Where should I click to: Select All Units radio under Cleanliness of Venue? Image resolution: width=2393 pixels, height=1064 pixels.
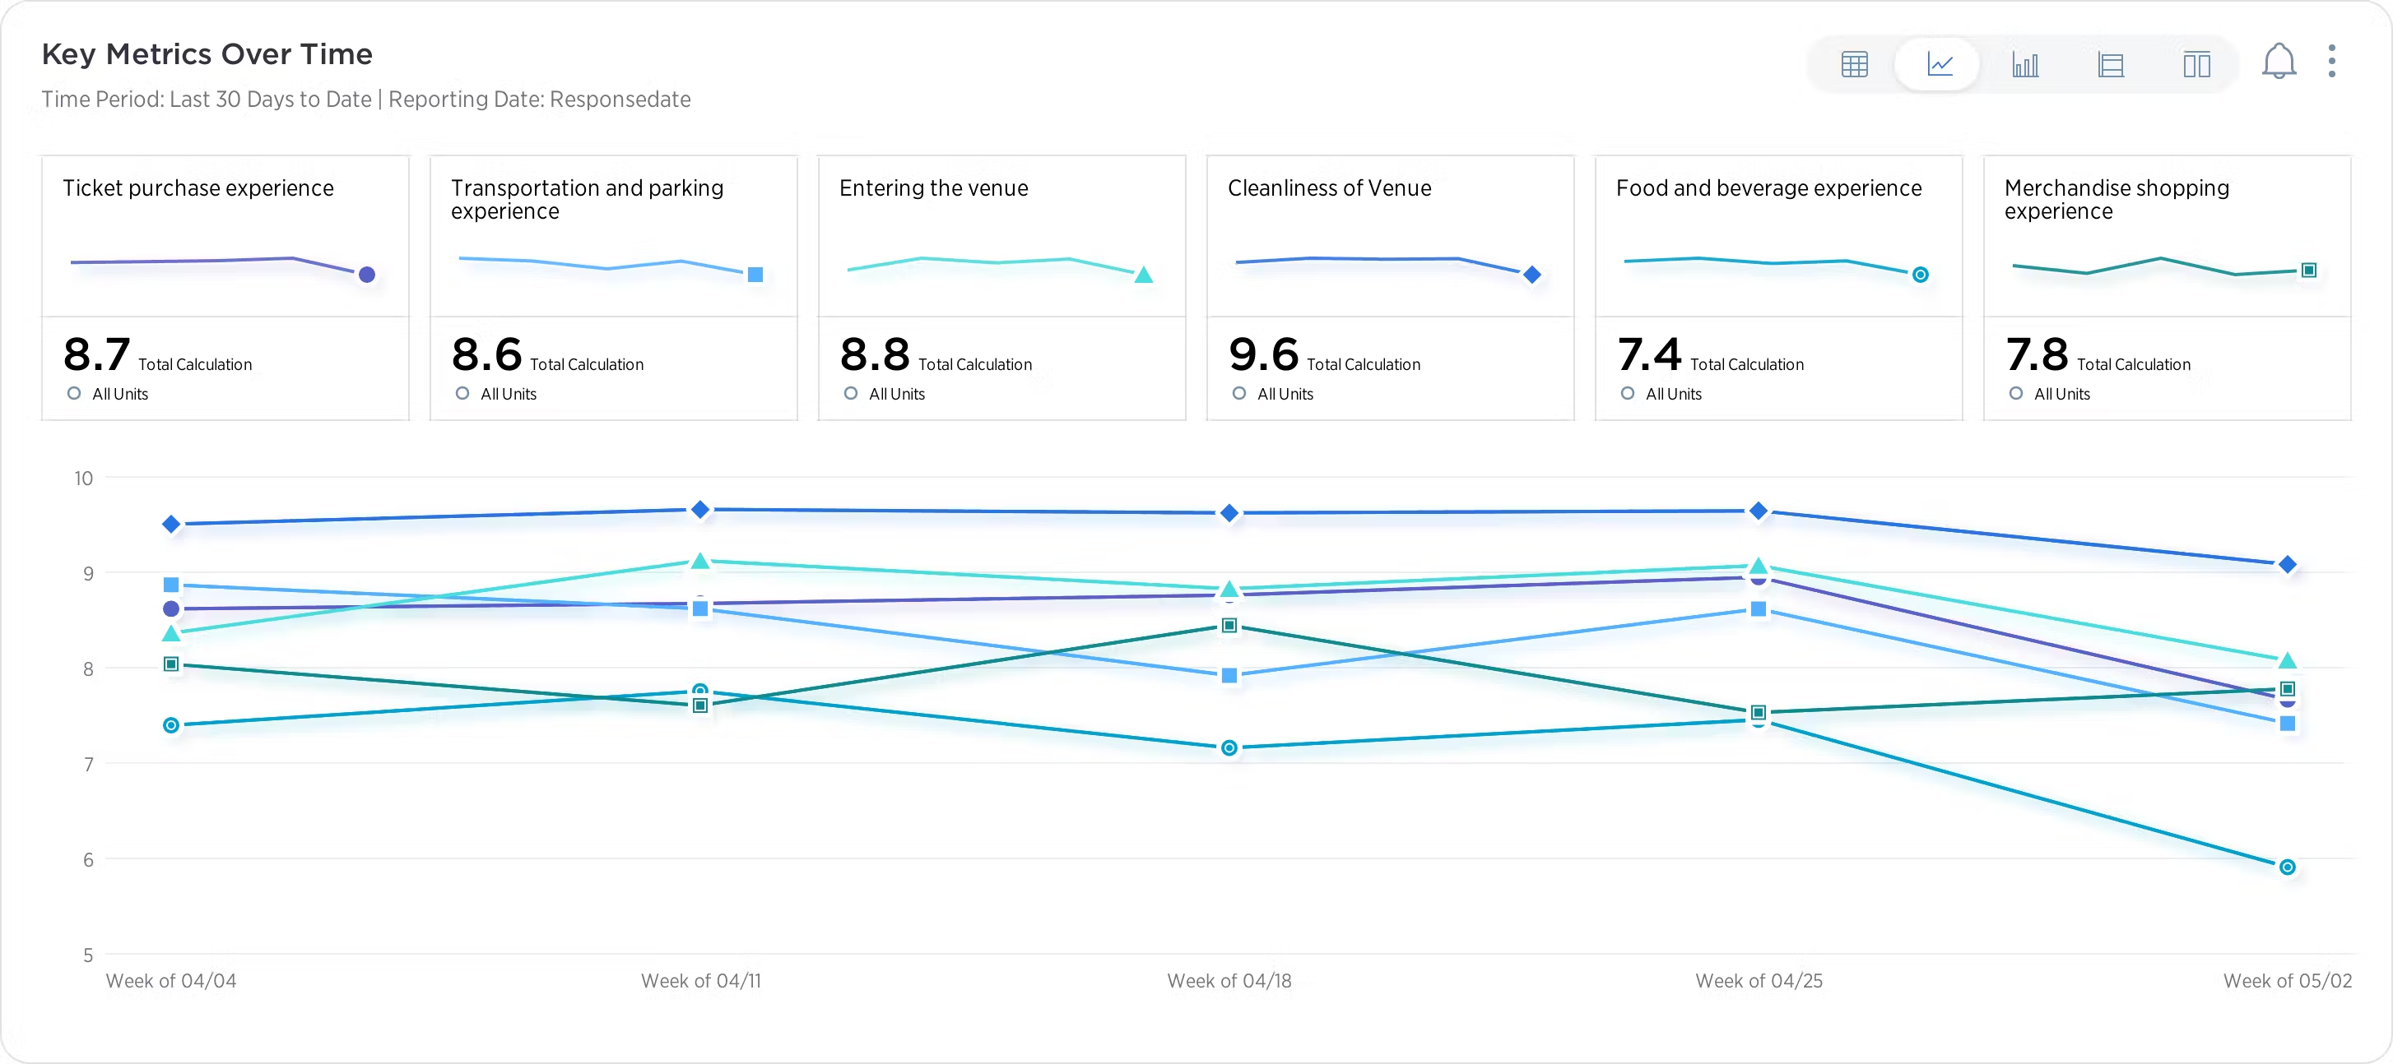pyautogui.click(x=1239, y=393)
